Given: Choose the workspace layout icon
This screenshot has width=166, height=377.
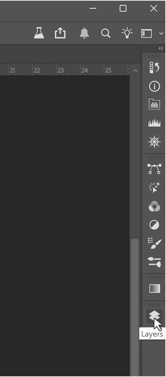Looking at the screenshot, I should pyautogui.click(x=146, y=33).
